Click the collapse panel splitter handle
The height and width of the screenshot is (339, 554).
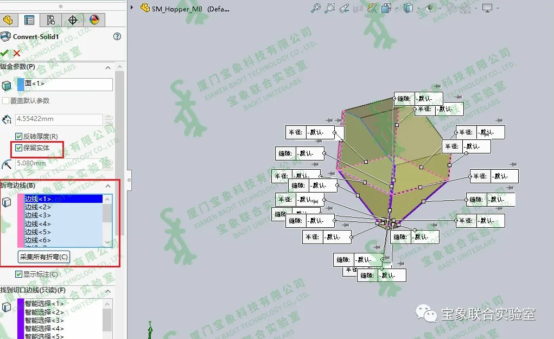[x=129, y=180]
